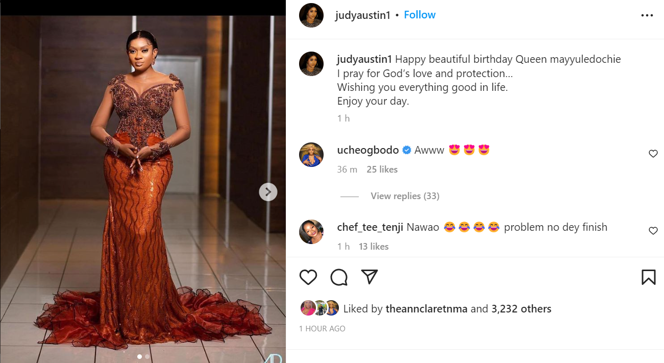
Task: Open ucheogbodo's username in the comments
Action: (x=367, y=150)
